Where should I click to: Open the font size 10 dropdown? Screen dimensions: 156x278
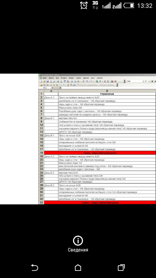pos(147,81)
